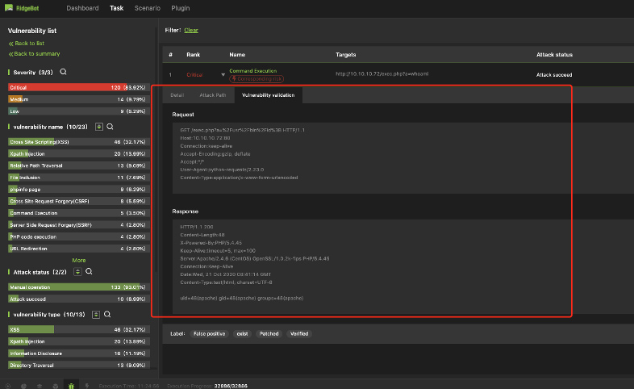
Task: Click the Critical rank cell
Action: tap(194, 75)
